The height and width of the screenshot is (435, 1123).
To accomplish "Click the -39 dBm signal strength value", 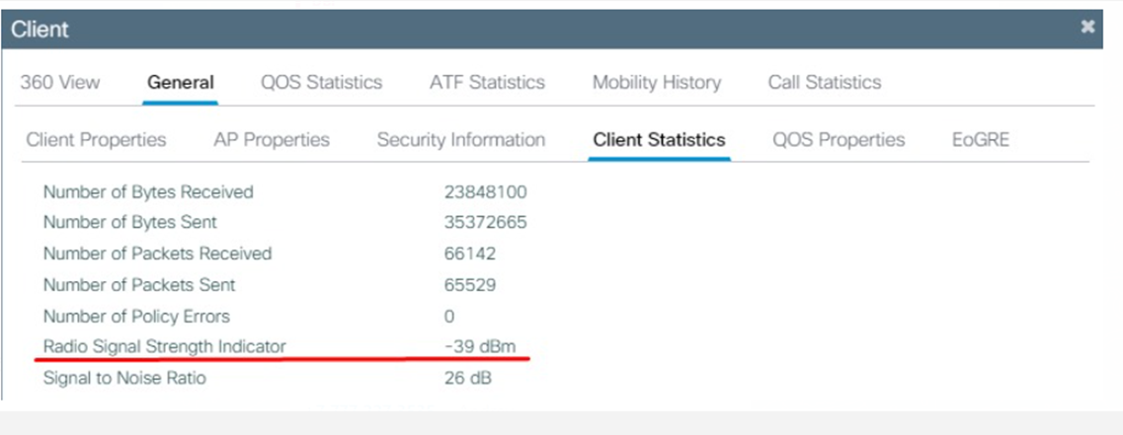I will pos(480,346).
